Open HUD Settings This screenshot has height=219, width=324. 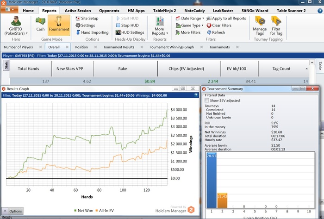130,32
